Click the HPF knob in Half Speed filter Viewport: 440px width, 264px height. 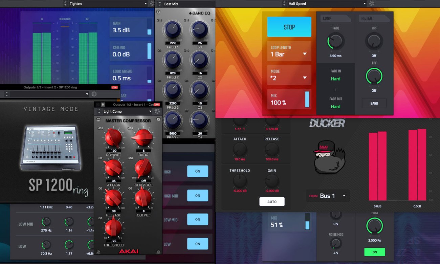pyautogui.click(x=374, y=41)
